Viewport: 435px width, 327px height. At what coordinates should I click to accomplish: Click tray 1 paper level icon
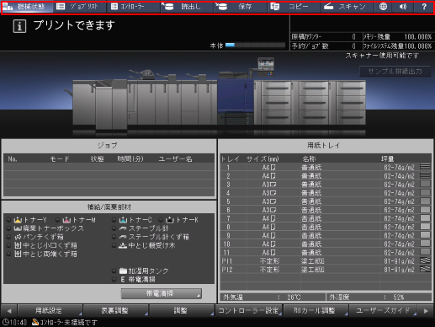425,167
